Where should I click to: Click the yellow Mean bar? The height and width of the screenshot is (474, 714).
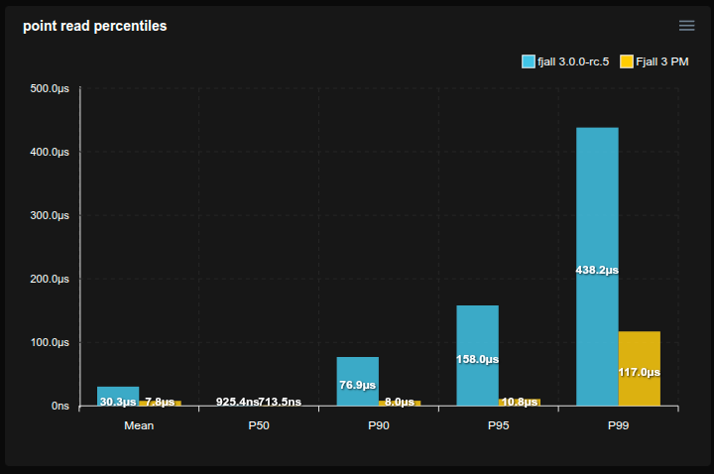[160, 403]
